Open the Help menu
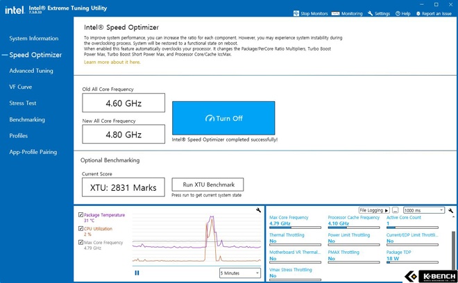 point(402,13)
